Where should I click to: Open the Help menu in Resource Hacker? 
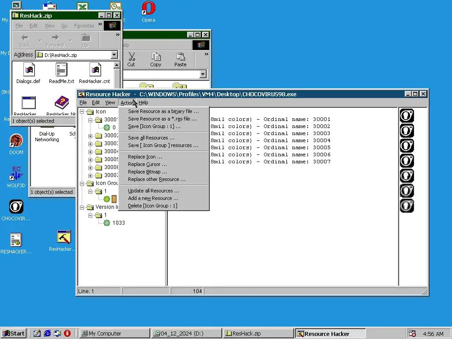pyautogui.click(x=143, y=102)
